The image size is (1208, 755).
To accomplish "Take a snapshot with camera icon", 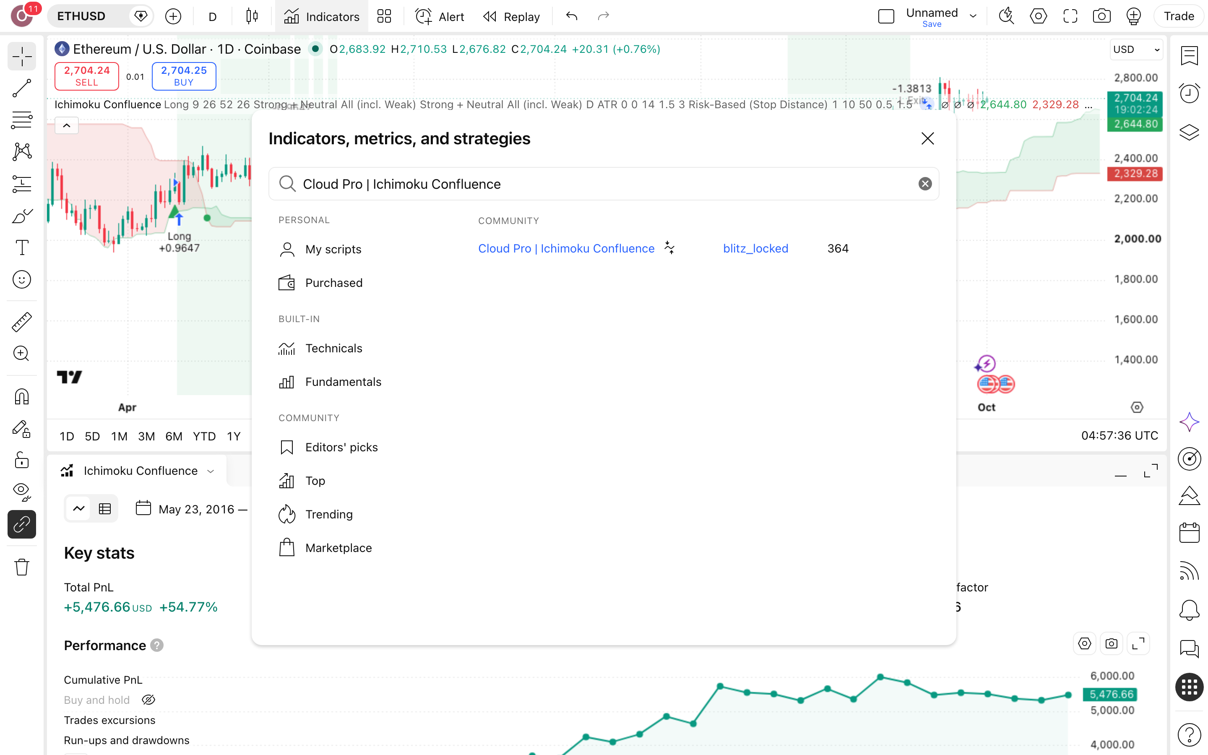I will click(x=1101, y=16).
